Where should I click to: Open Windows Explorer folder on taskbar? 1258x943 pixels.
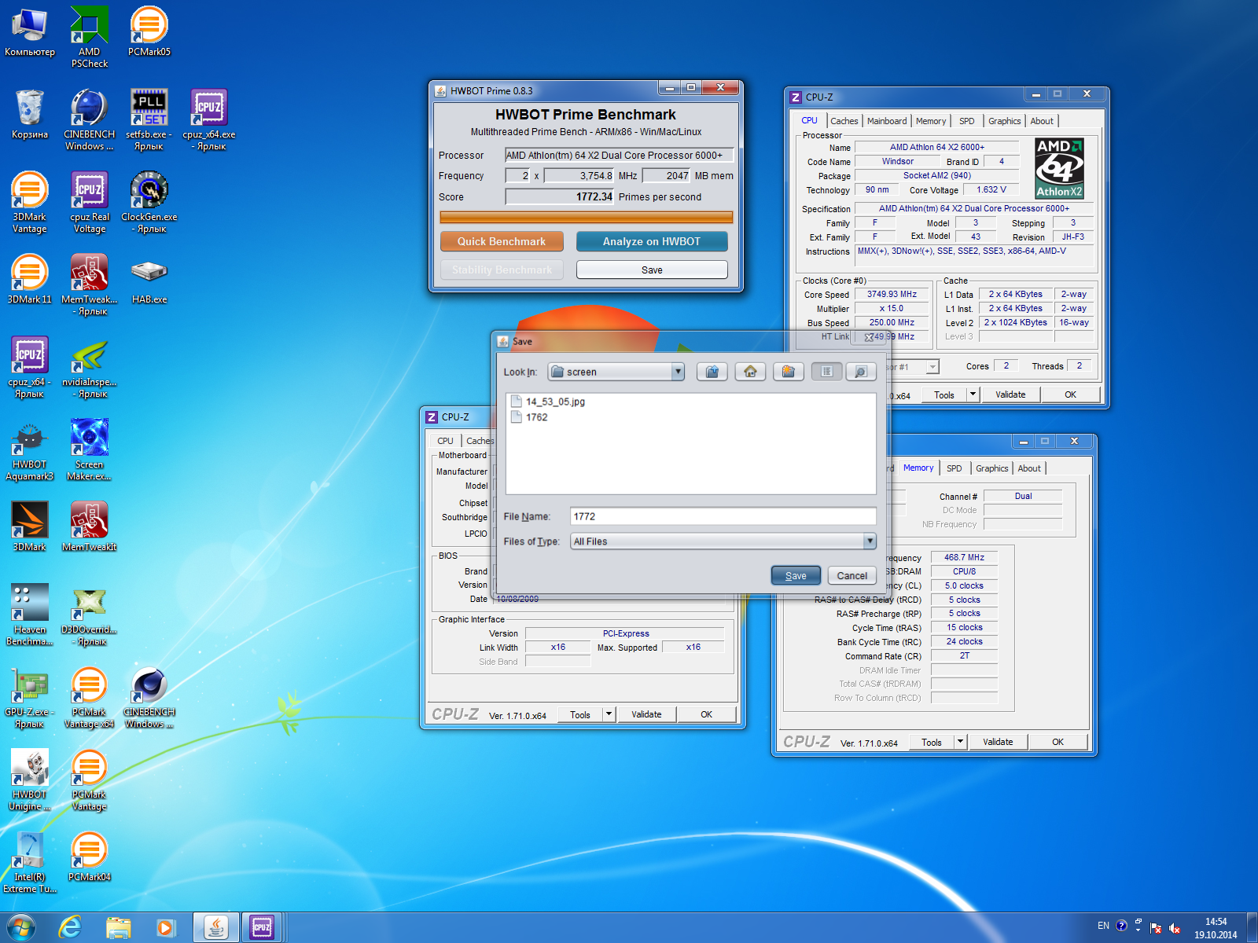pyautogui.click(x=119, y=927)
